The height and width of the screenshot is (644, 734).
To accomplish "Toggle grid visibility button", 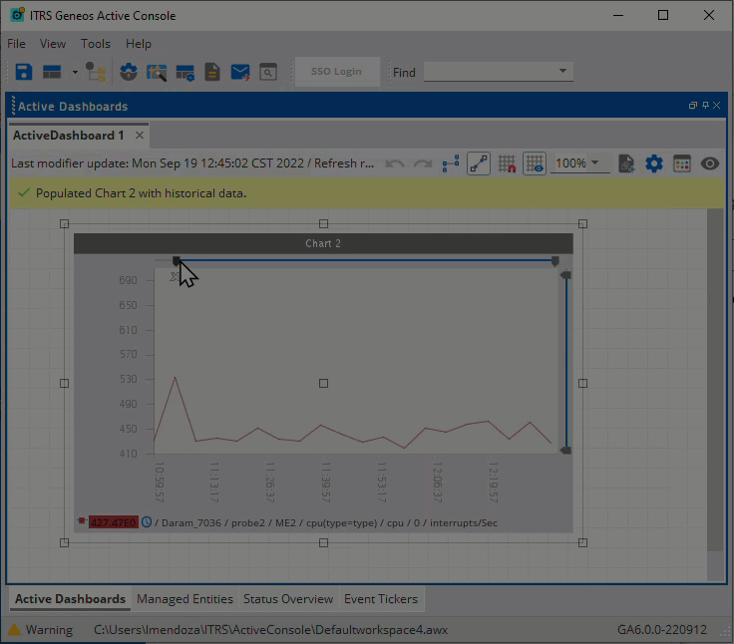I will click(535, 163).
